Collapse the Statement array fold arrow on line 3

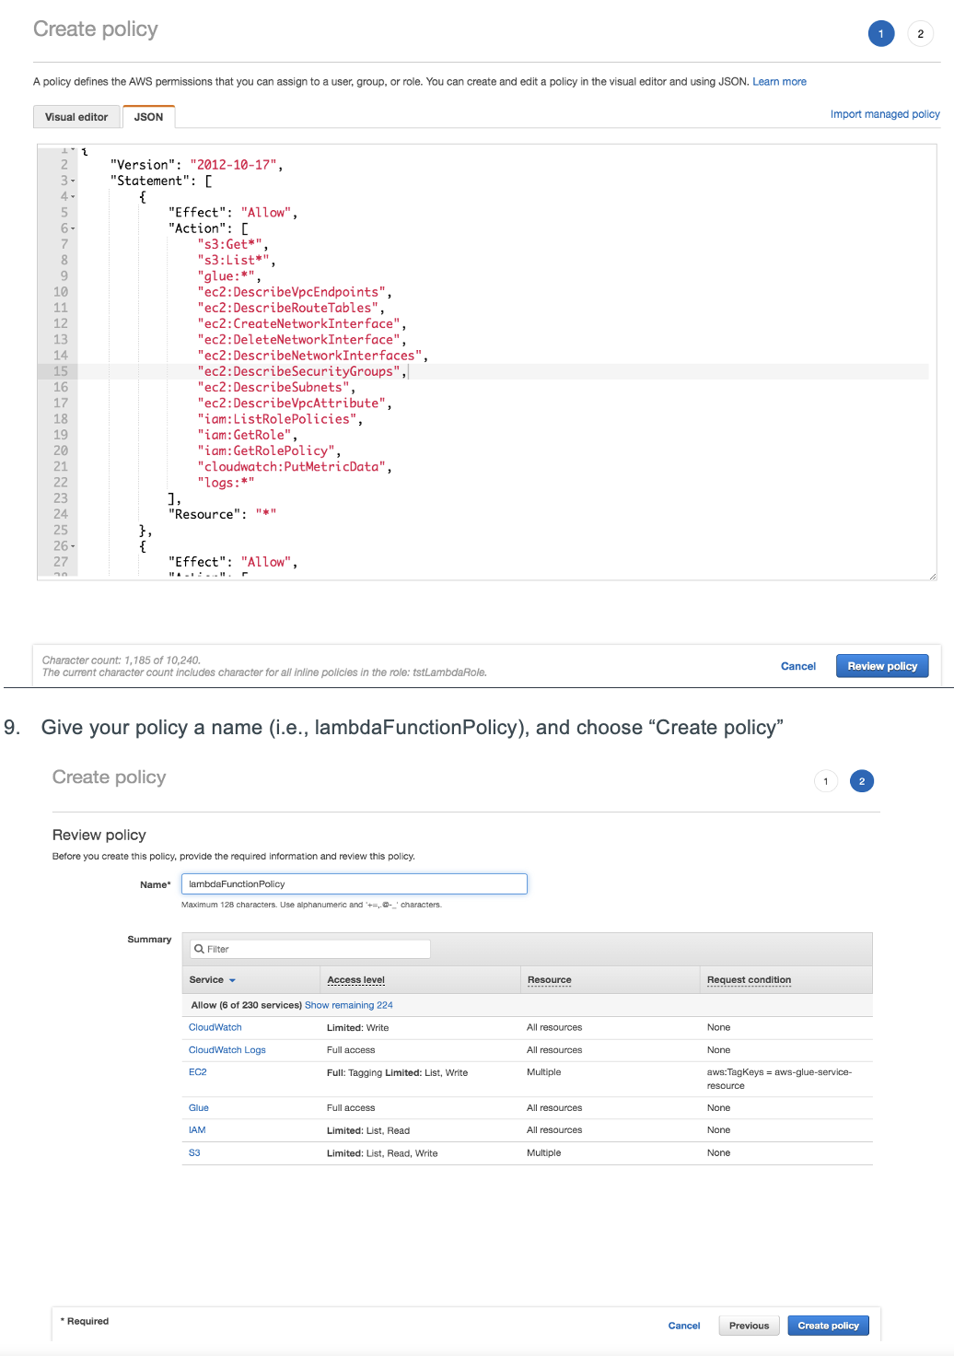74,181
